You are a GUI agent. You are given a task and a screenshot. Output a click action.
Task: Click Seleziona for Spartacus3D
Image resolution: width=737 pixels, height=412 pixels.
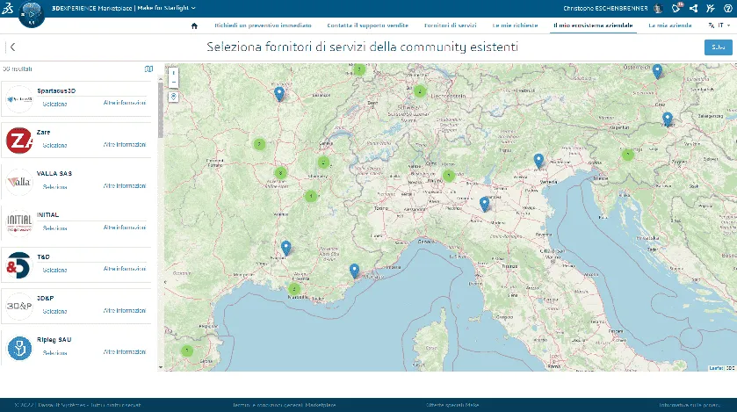(x=54, y=105)
